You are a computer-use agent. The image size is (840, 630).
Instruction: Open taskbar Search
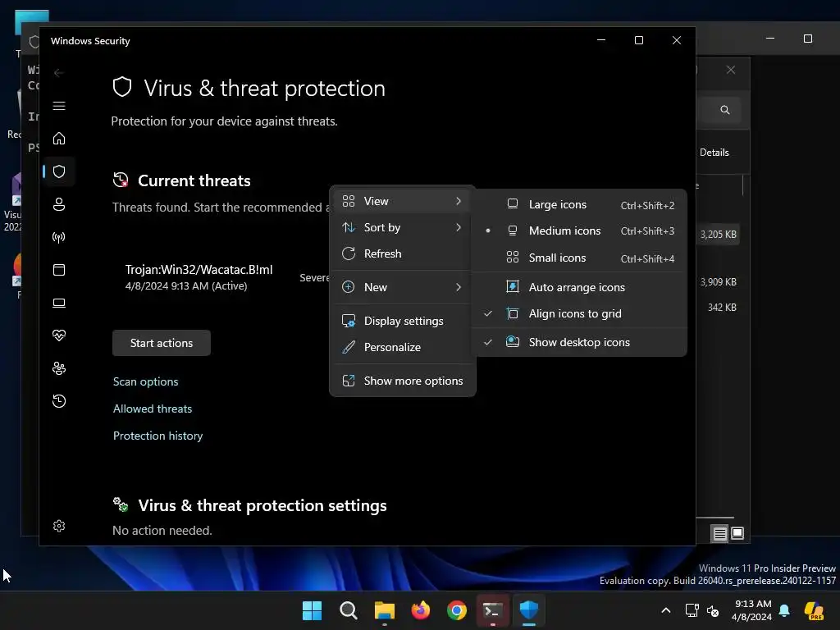(x=348, y=610)
